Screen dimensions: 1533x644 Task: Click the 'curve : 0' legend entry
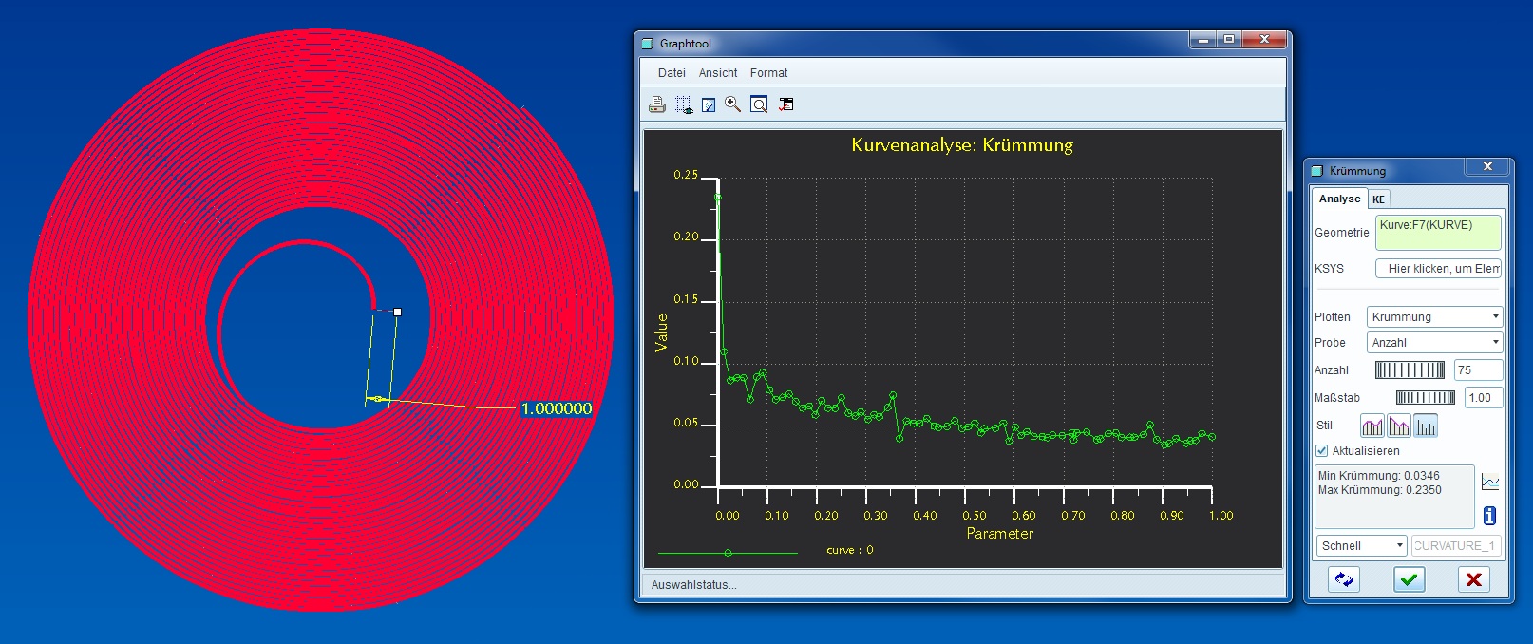[849, 550]
